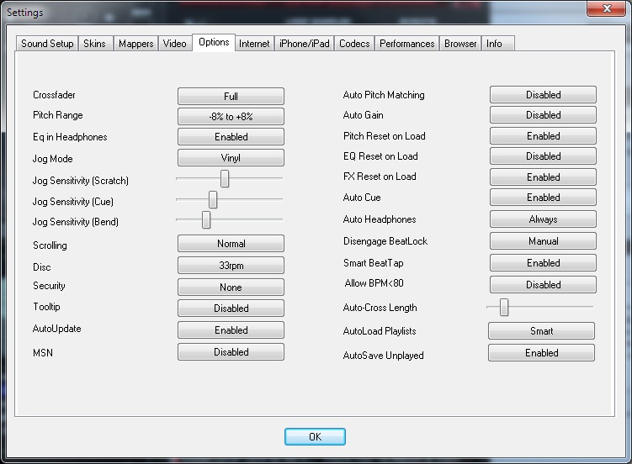
Task: Change Disengage BeatLock from Manual
Action: pyautogui.click(x=543, y=240)
